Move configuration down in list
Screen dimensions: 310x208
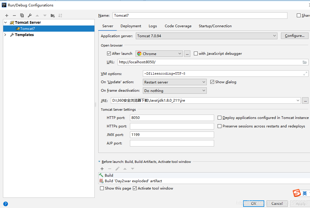coord(45,16)
